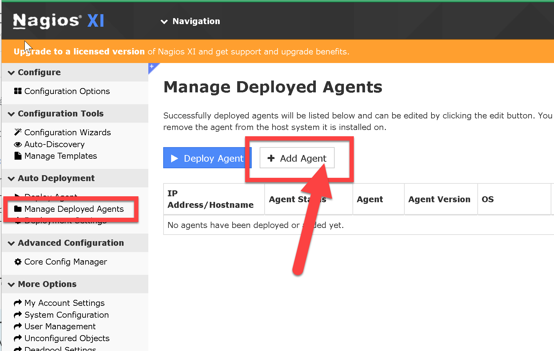554x351 pixels.
Task: Click the blue corner plus icon
Action: [152, 66]
